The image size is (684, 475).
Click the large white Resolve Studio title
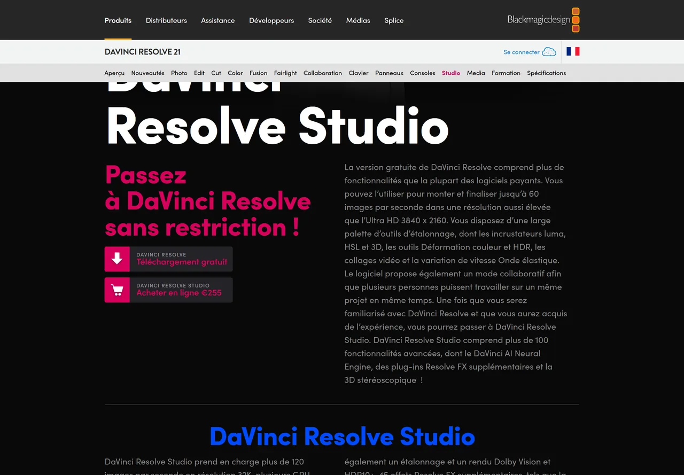tap(277, 126)
